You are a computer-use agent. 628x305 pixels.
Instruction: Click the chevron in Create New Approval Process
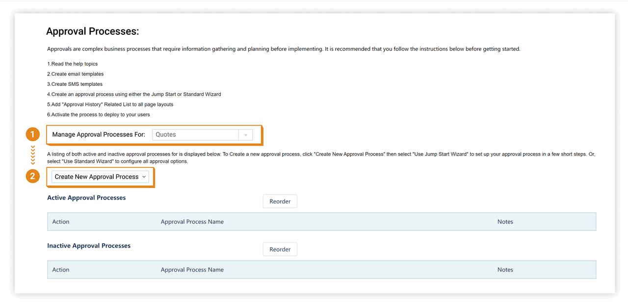click(x=144, y=177)
